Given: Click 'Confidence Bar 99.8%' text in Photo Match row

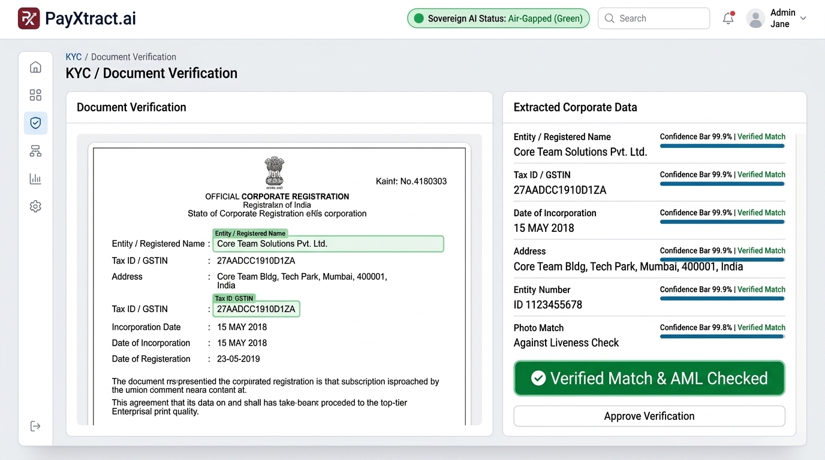Looking at the screenshot, I should click(x=696, y=328).
